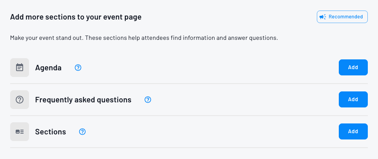Select the Agenda row title
This screenshot has width=378, height=159.
[x=48, y=68]
